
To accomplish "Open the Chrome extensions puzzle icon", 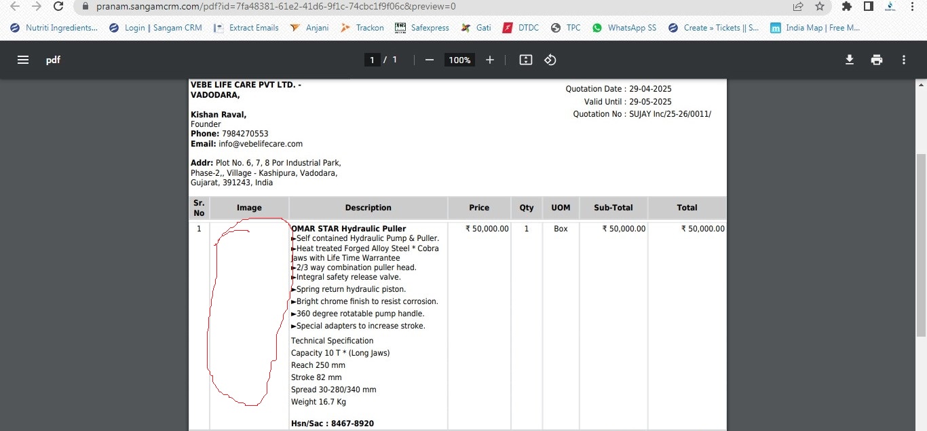I will (x=846, y=6).
